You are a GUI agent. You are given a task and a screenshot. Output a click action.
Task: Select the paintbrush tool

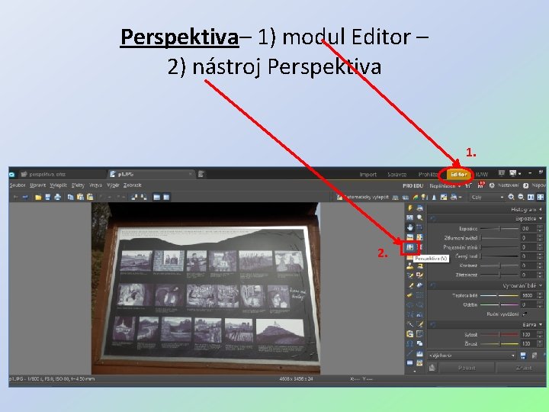(409, 285)
